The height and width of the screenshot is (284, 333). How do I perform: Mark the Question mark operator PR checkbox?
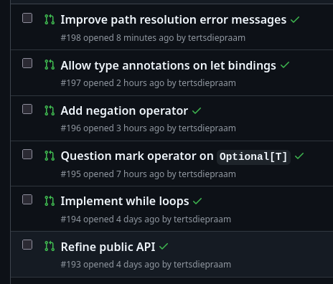(27, 154)
